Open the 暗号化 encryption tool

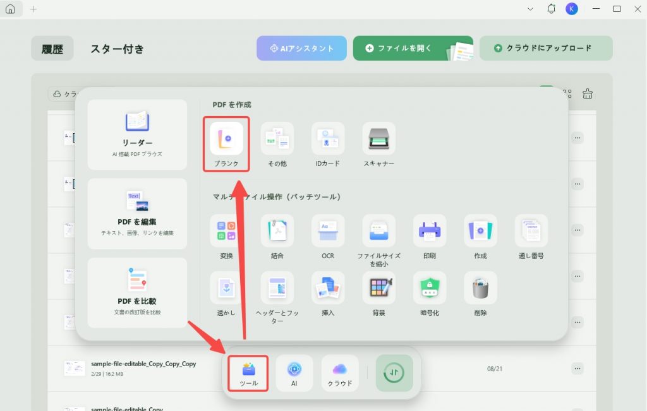[x=430, y=294]
